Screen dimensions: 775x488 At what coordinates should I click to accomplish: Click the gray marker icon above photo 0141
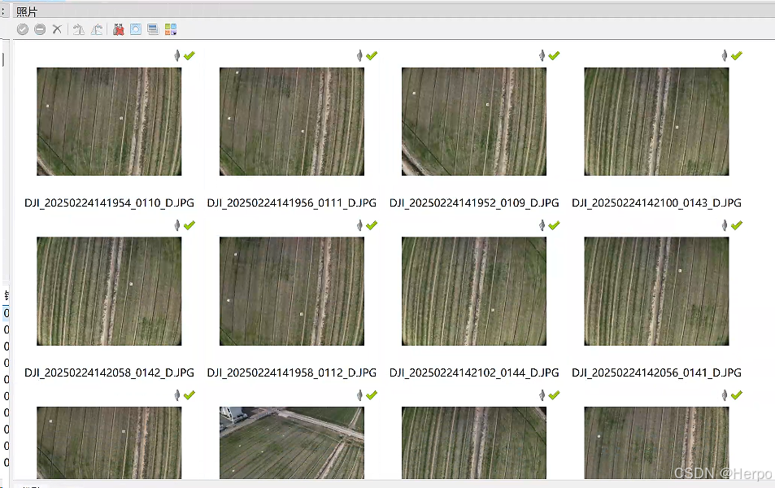click(x=725, y=225)
